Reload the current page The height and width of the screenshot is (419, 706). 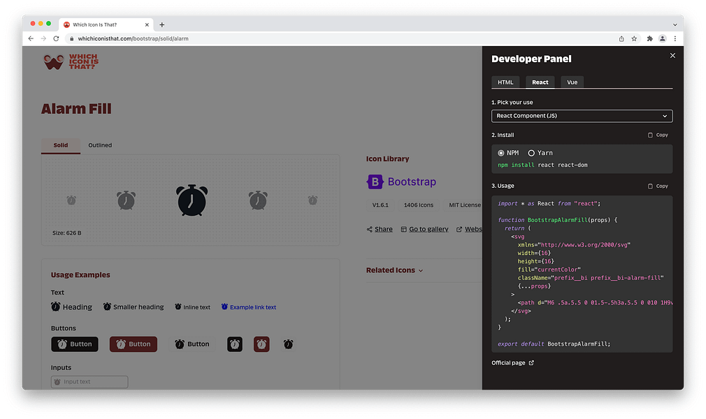(56, 38)
